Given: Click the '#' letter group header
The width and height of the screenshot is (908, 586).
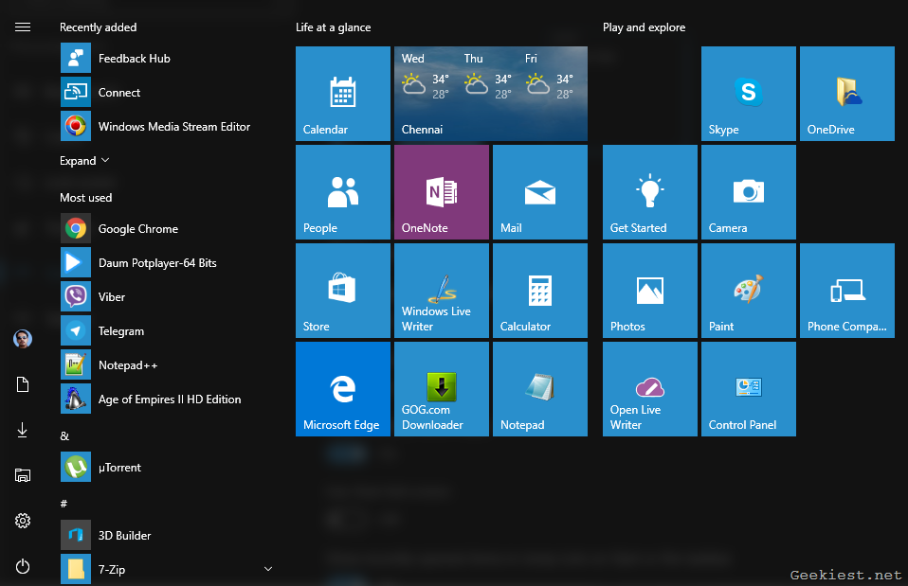Looking at the screenshot, I should (64, 504).
